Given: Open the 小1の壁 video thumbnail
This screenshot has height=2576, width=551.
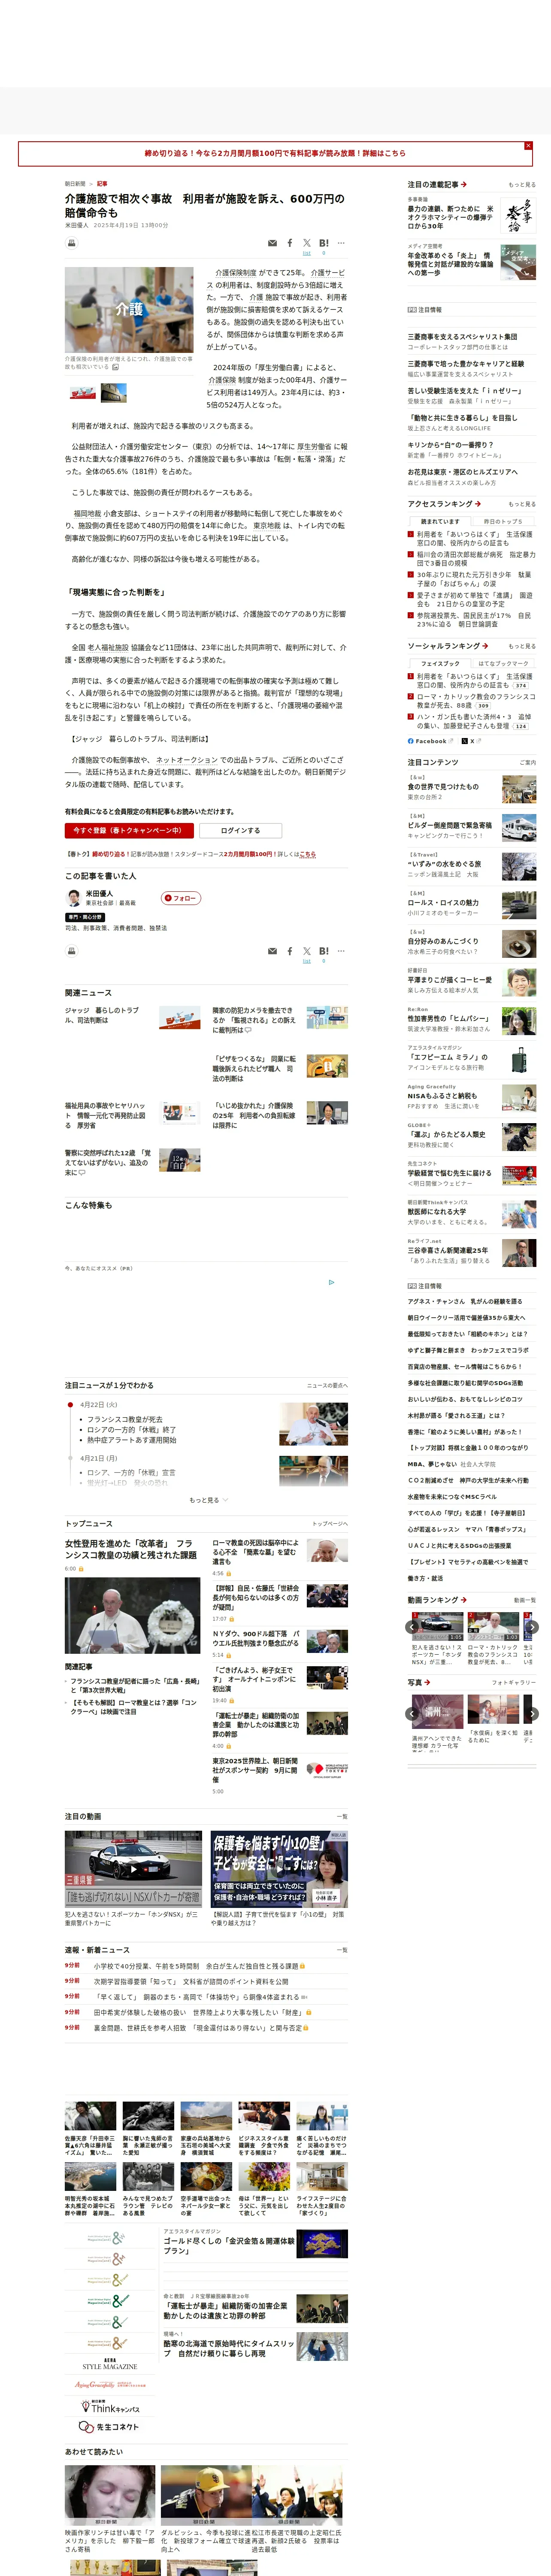Looking at the screenshot, I should pyautogui.click(x=279, y=1868).
